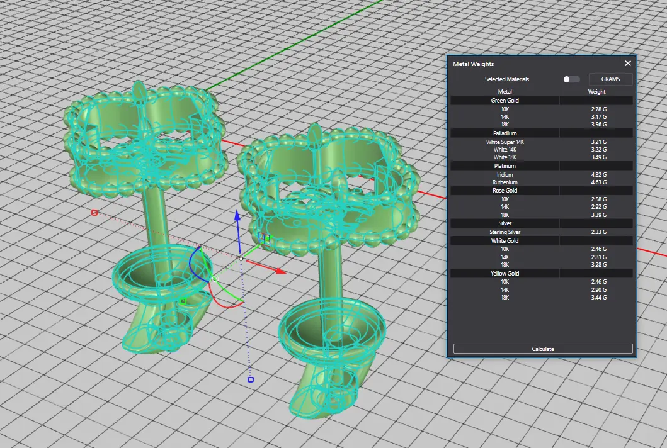The image size is (667, 448).
Task: Click the 2.78 G weight value
Action: (598, 109)
